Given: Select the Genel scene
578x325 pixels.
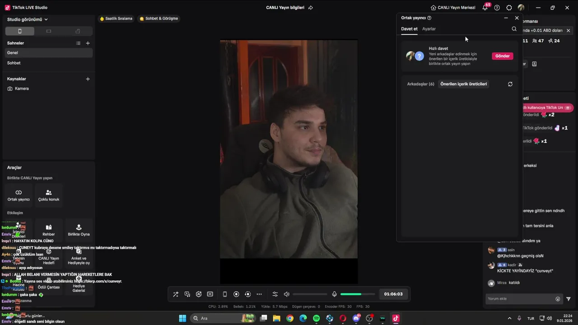Looking at the screenshot, I should point(49,53).
